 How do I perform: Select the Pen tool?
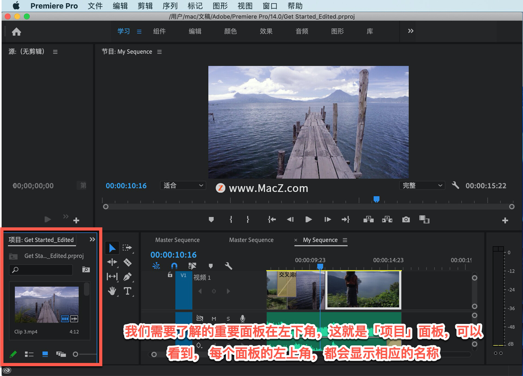coord(127,277)
